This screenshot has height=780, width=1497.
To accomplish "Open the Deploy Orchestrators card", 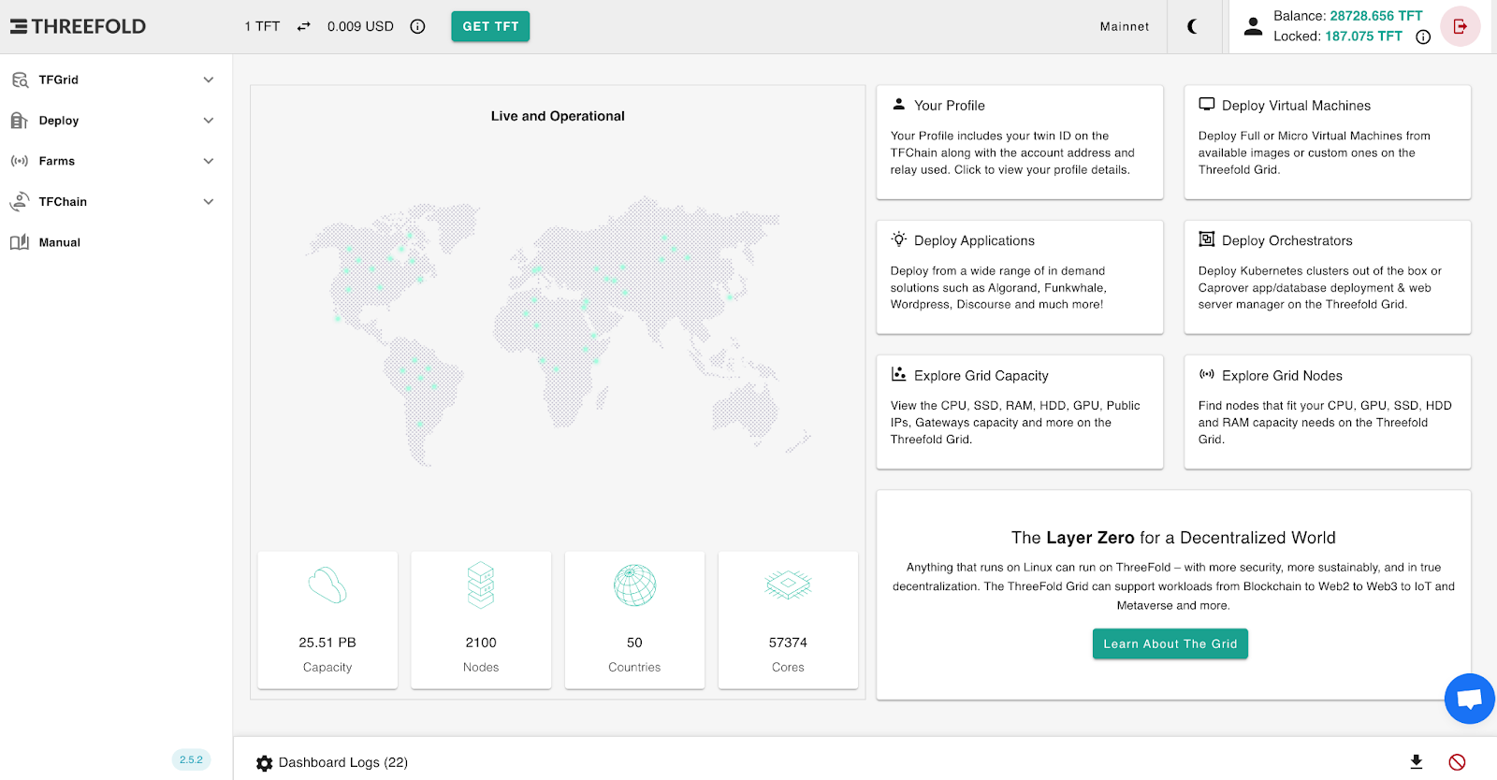I will (1328, 277).
